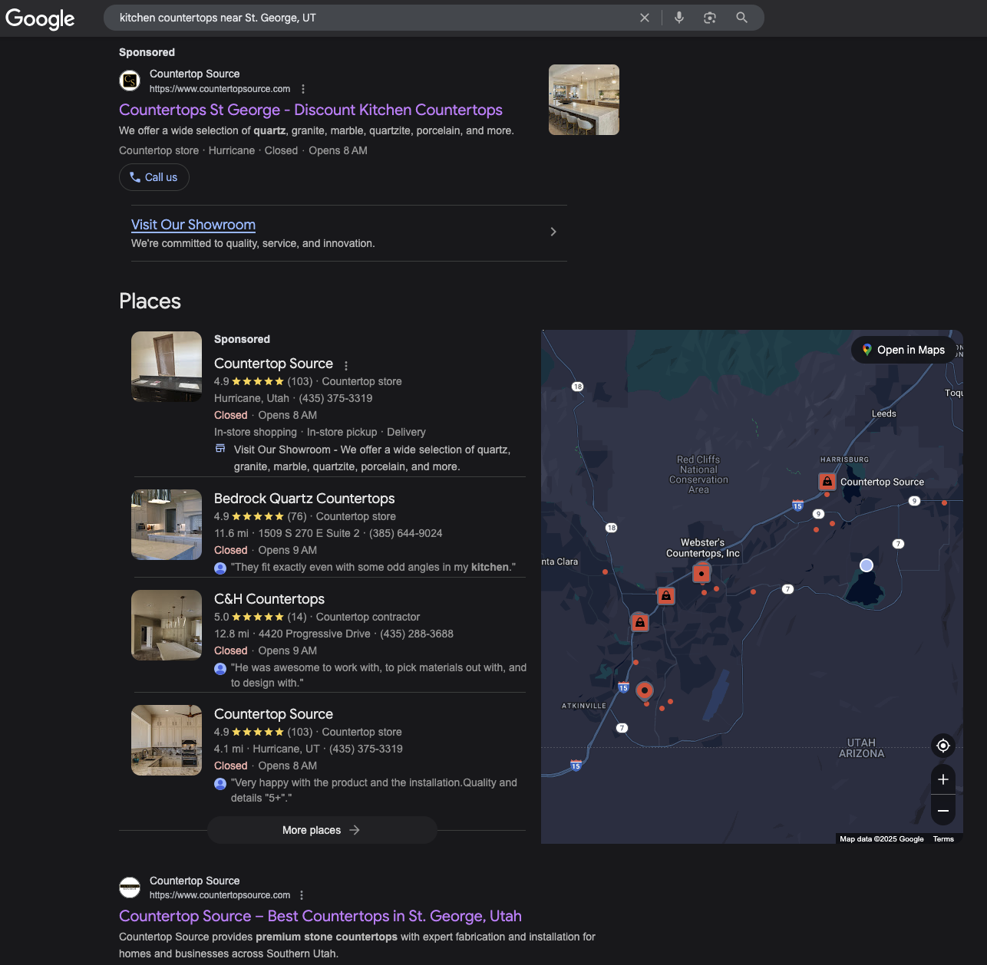Click the 'Red Cliffs National Conservation Area' map label

tap(698, 475)
